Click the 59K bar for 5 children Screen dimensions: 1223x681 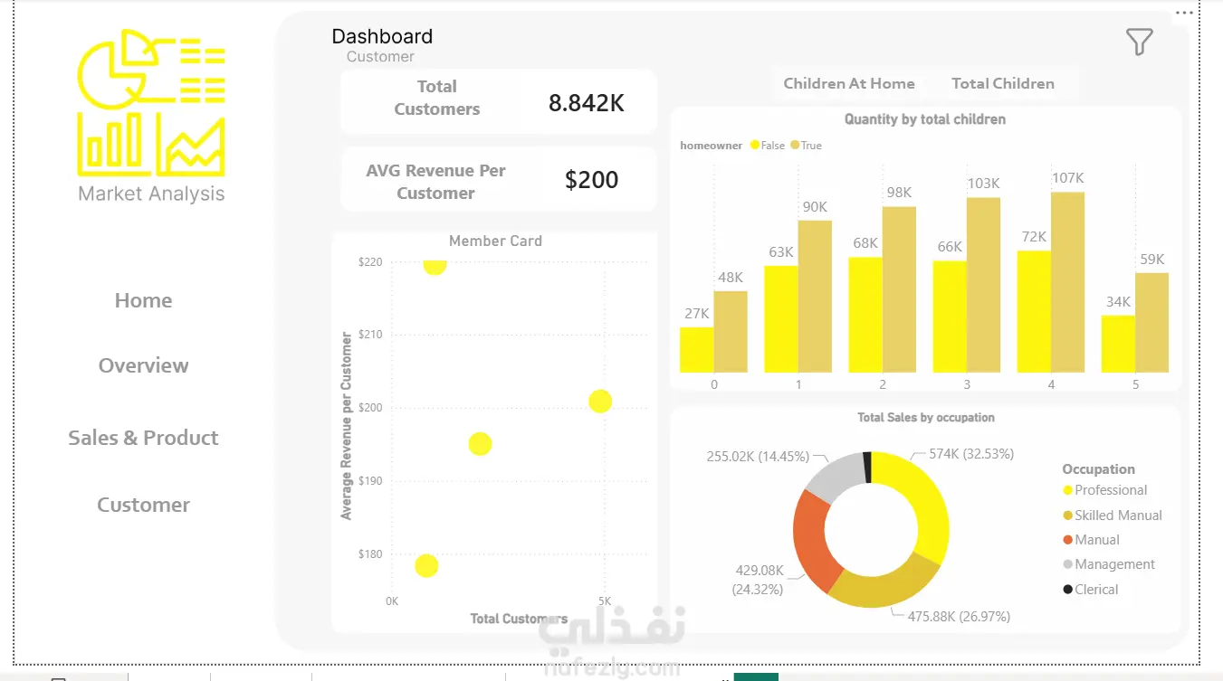[1151, 323]
